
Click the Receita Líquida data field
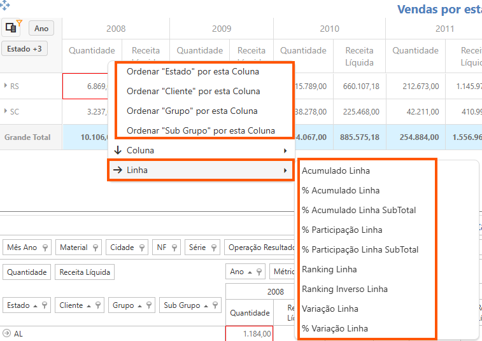pyautogui.click(x=85, y=272)
